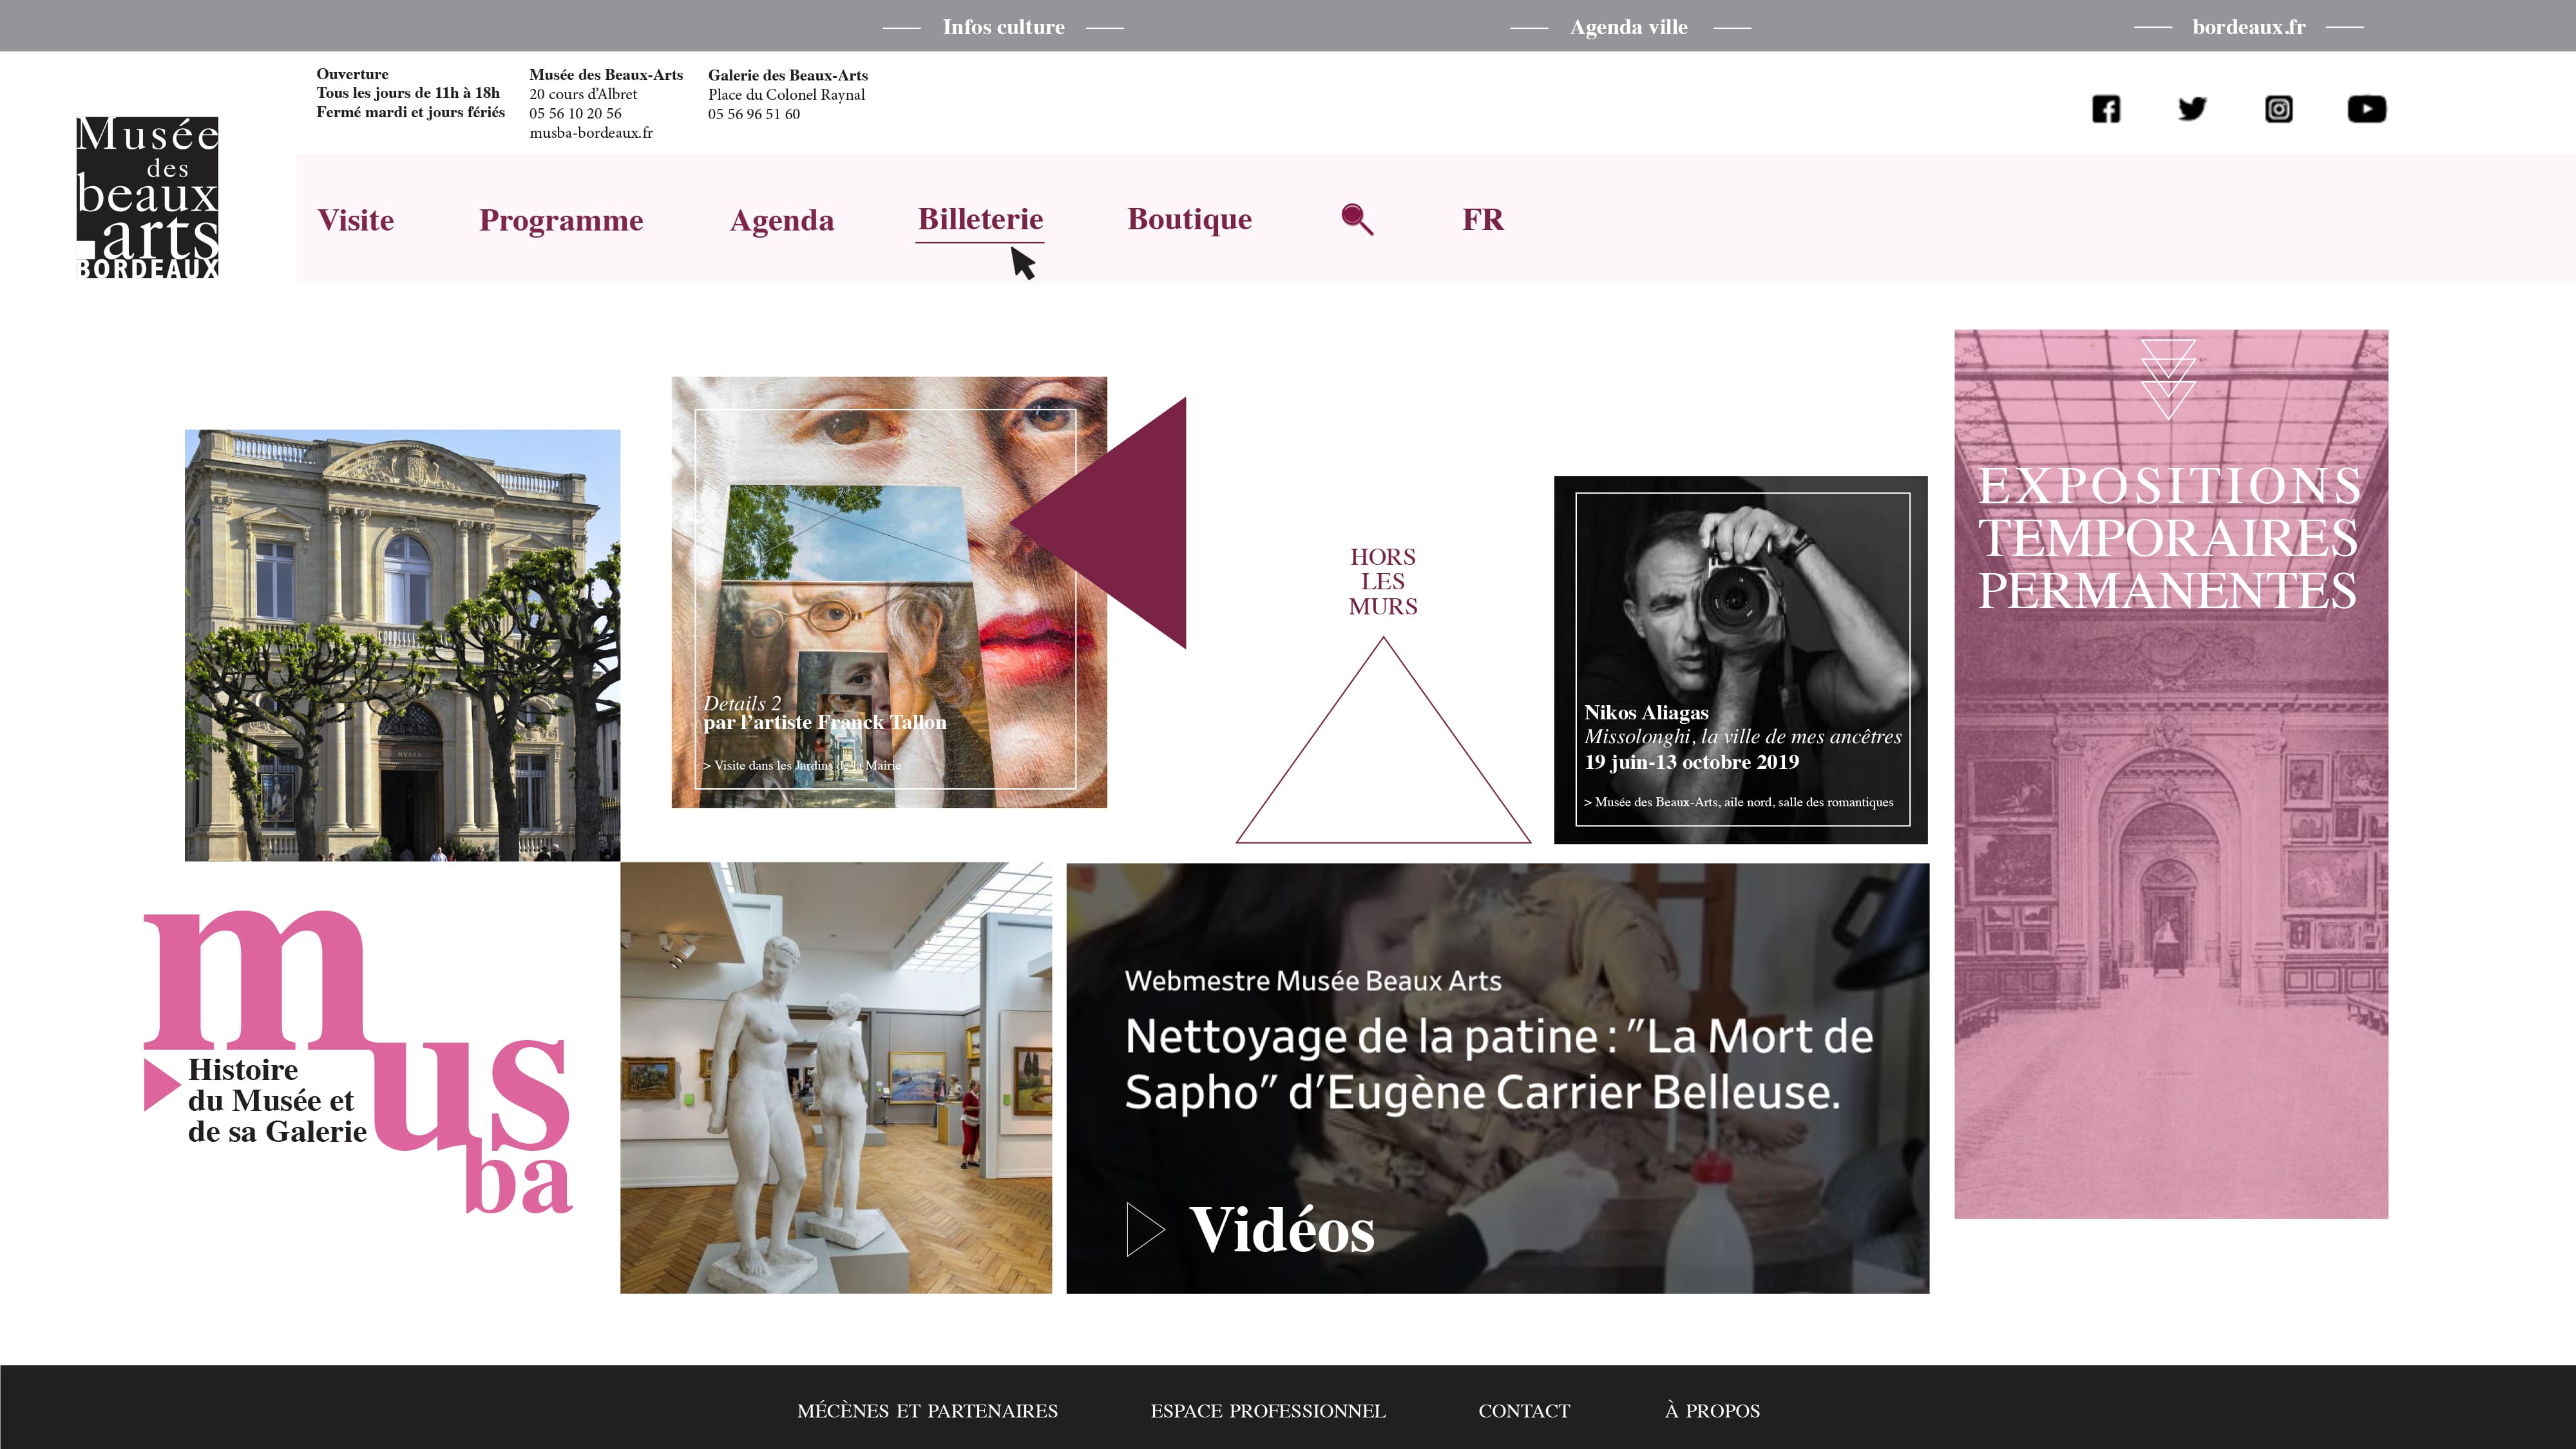Open the museum building facade photo
The image size is (2576, 1449).
402,645
